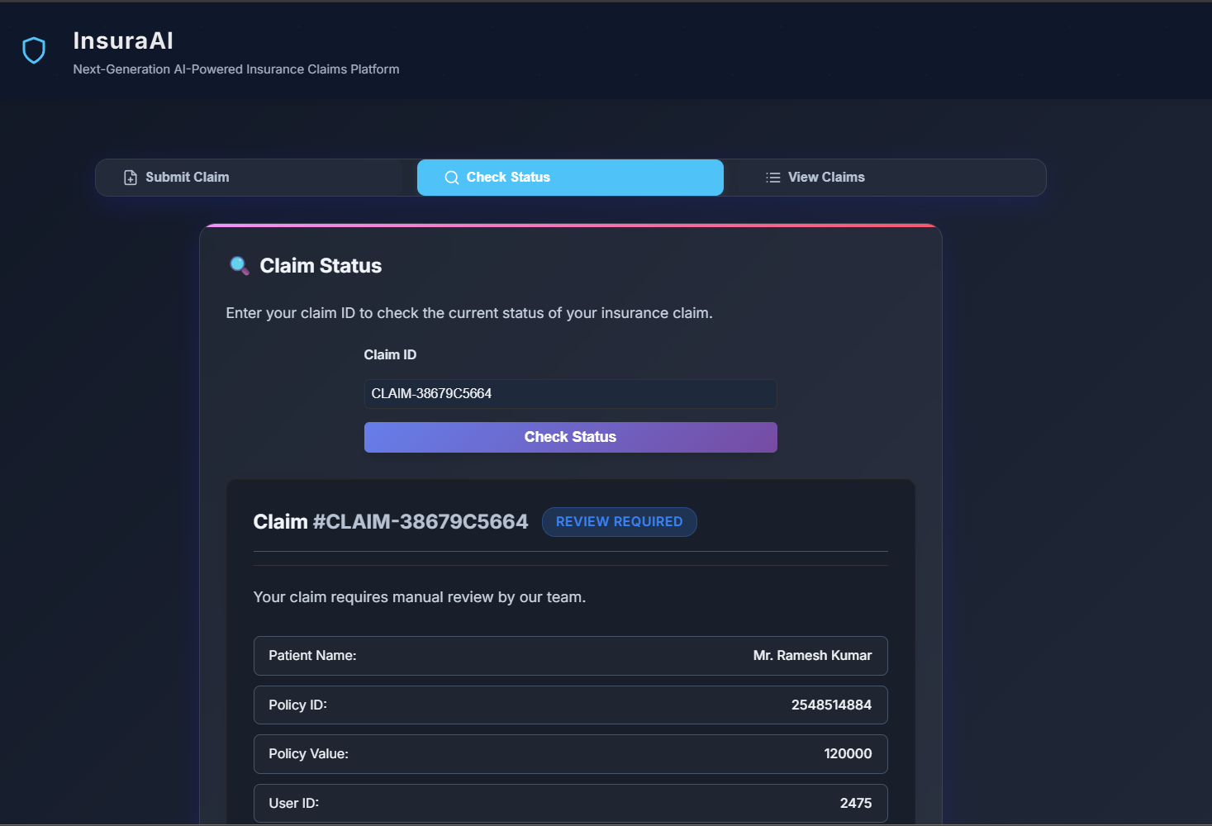Click the magnifier icon in Check Status tab
This screenshot has height=826, width=1212.
coord(452,178)
